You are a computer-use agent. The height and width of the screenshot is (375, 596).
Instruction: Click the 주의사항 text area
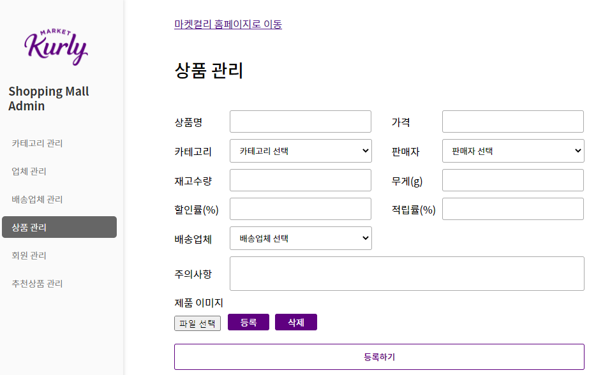point(406,274)
